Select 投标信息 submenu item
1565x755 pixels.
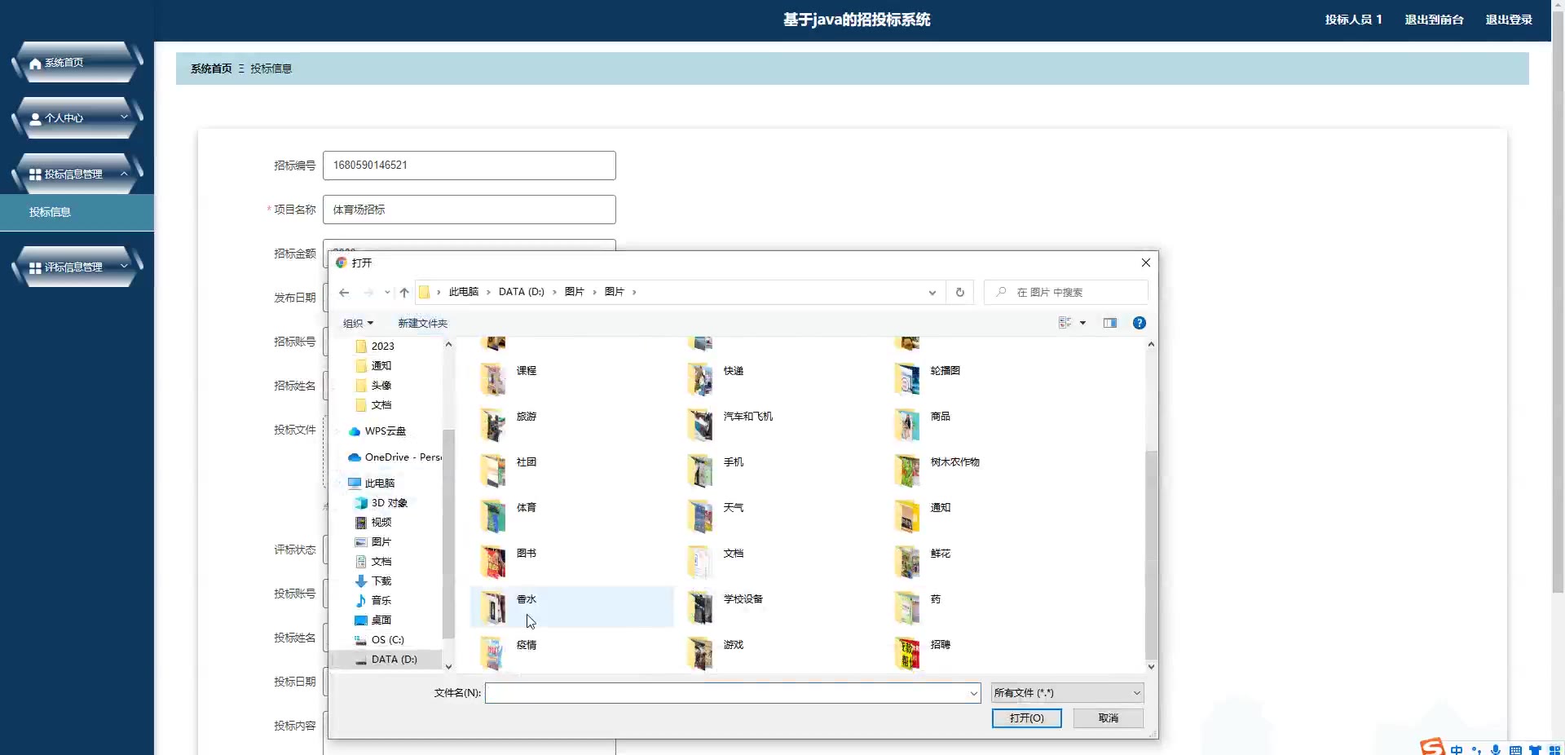pyautogui.click(x=77, y=212)
